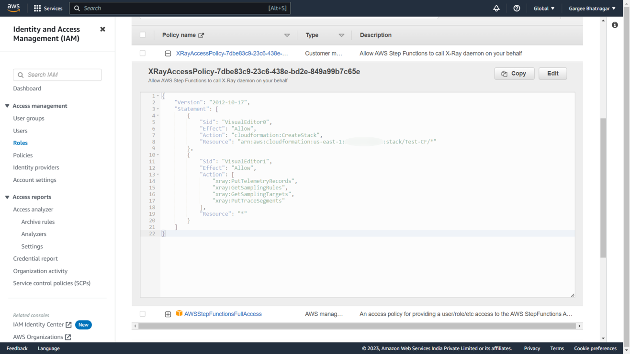Collapse the XRayAccessPolicy row with minus icon

[168, 54]
